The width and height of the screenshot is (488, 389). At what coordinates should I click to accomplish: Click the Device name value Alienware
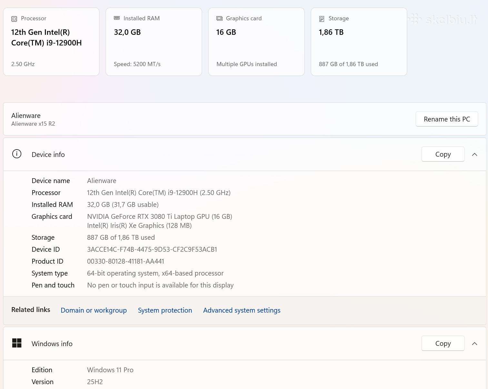pos(102,181)
